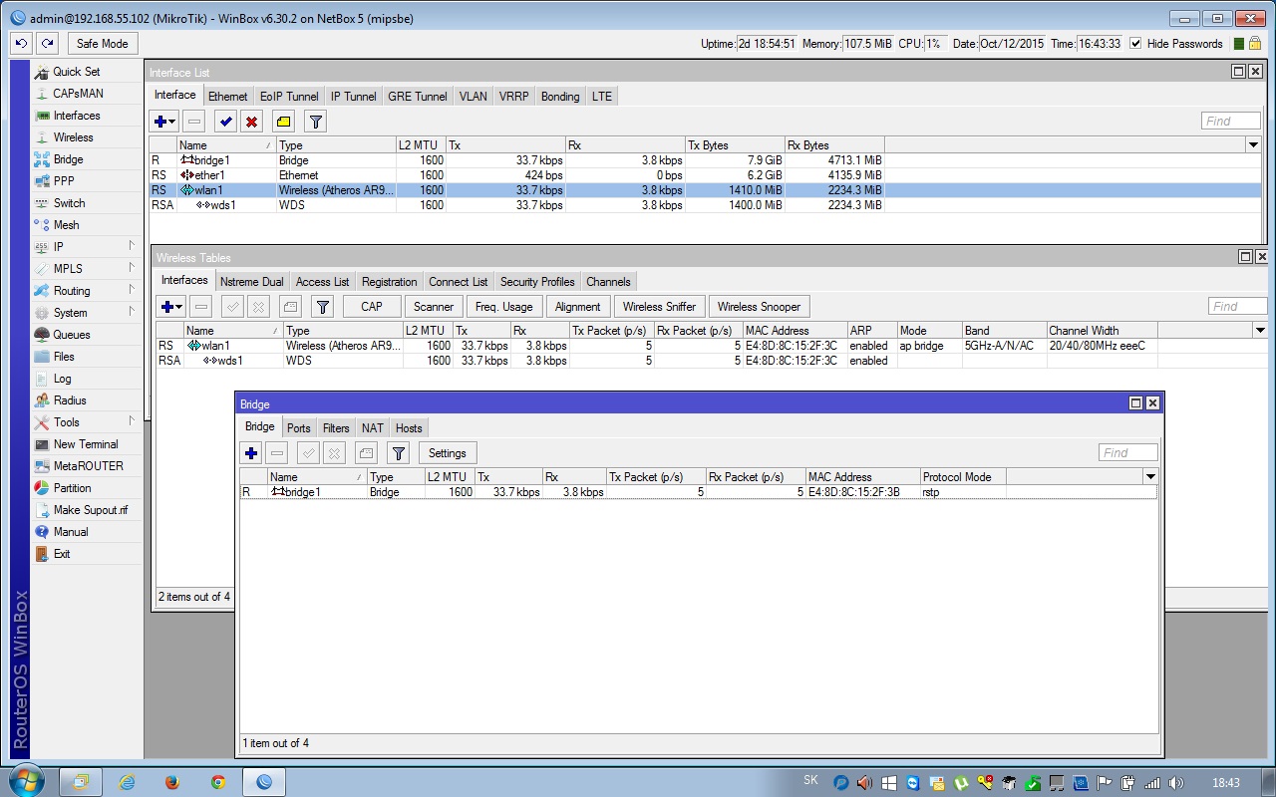Expand the MPLS submenu in sidebar
This screenshot has width=1276, height=797.
(x=87, y=269)
